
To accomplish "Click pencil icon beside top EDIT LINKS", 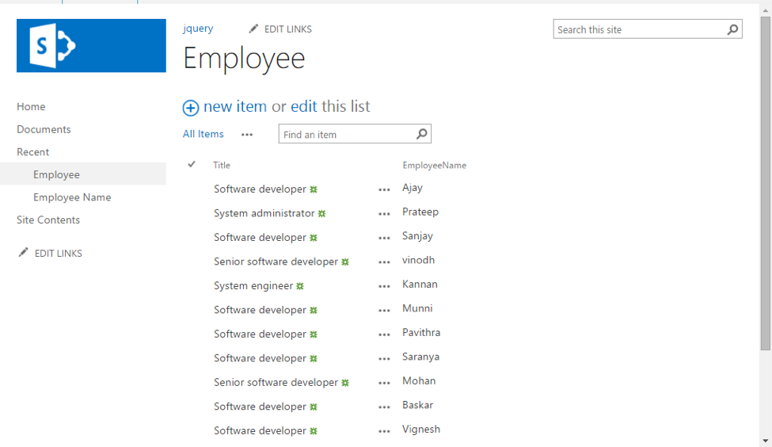I will (x=253, y=29).
